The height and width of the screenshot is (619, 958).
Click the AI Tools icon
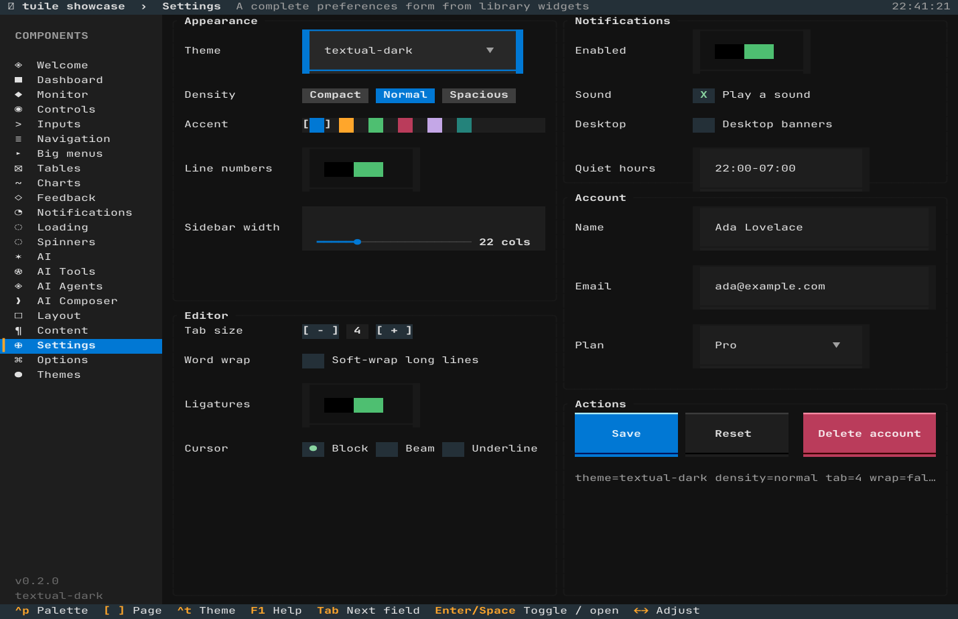(x=19, y=271)
